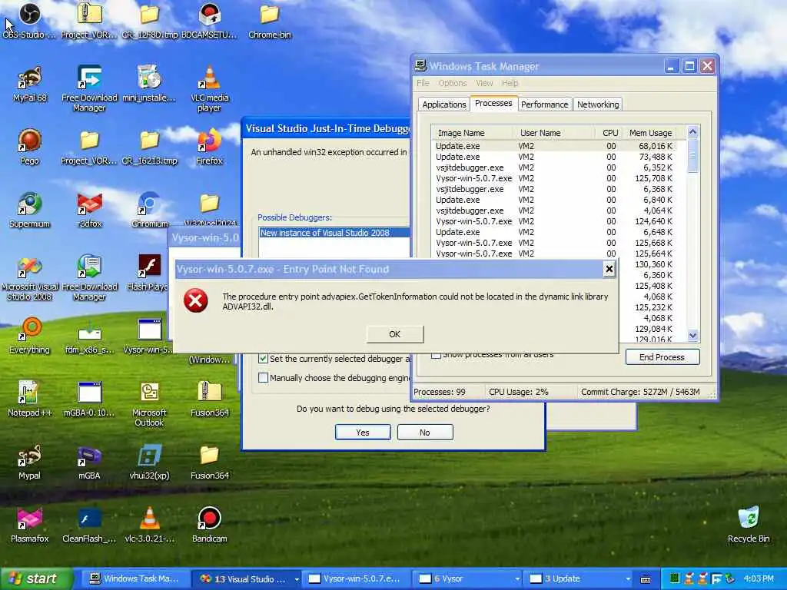787x590 pixels.
Task: Select the Microsoft Outlook desktop icon
Action: point(149,404)
